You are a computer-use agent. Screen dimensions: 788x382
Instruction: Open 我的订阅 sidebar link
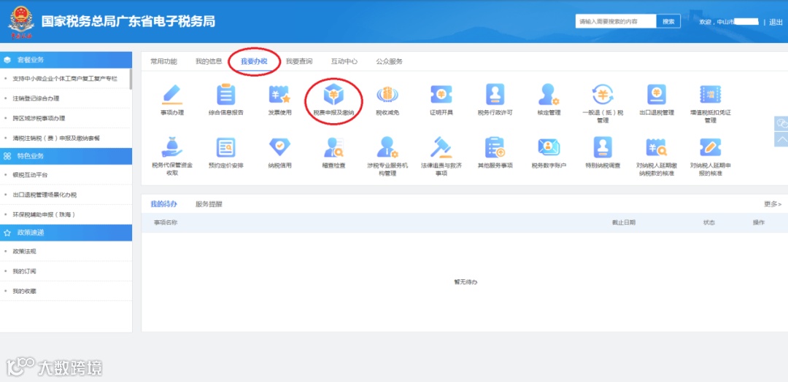tap(24, 271)
